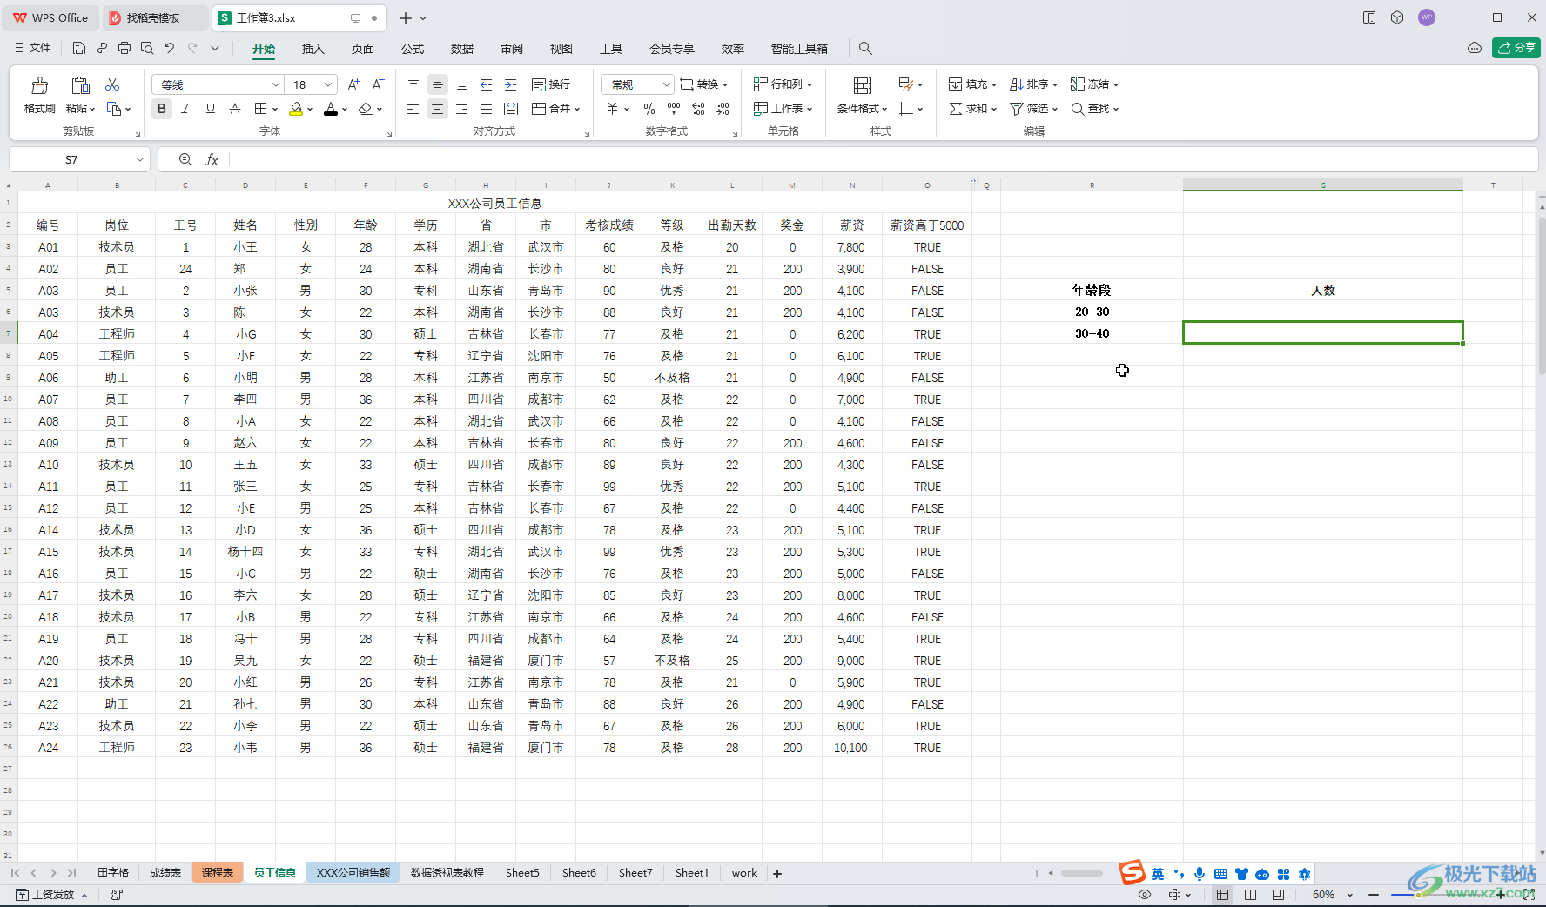The height and width of the screenshot is (907, 1546).
Task: Open the Merge (合并) dropdown
Action: point(555,109)
